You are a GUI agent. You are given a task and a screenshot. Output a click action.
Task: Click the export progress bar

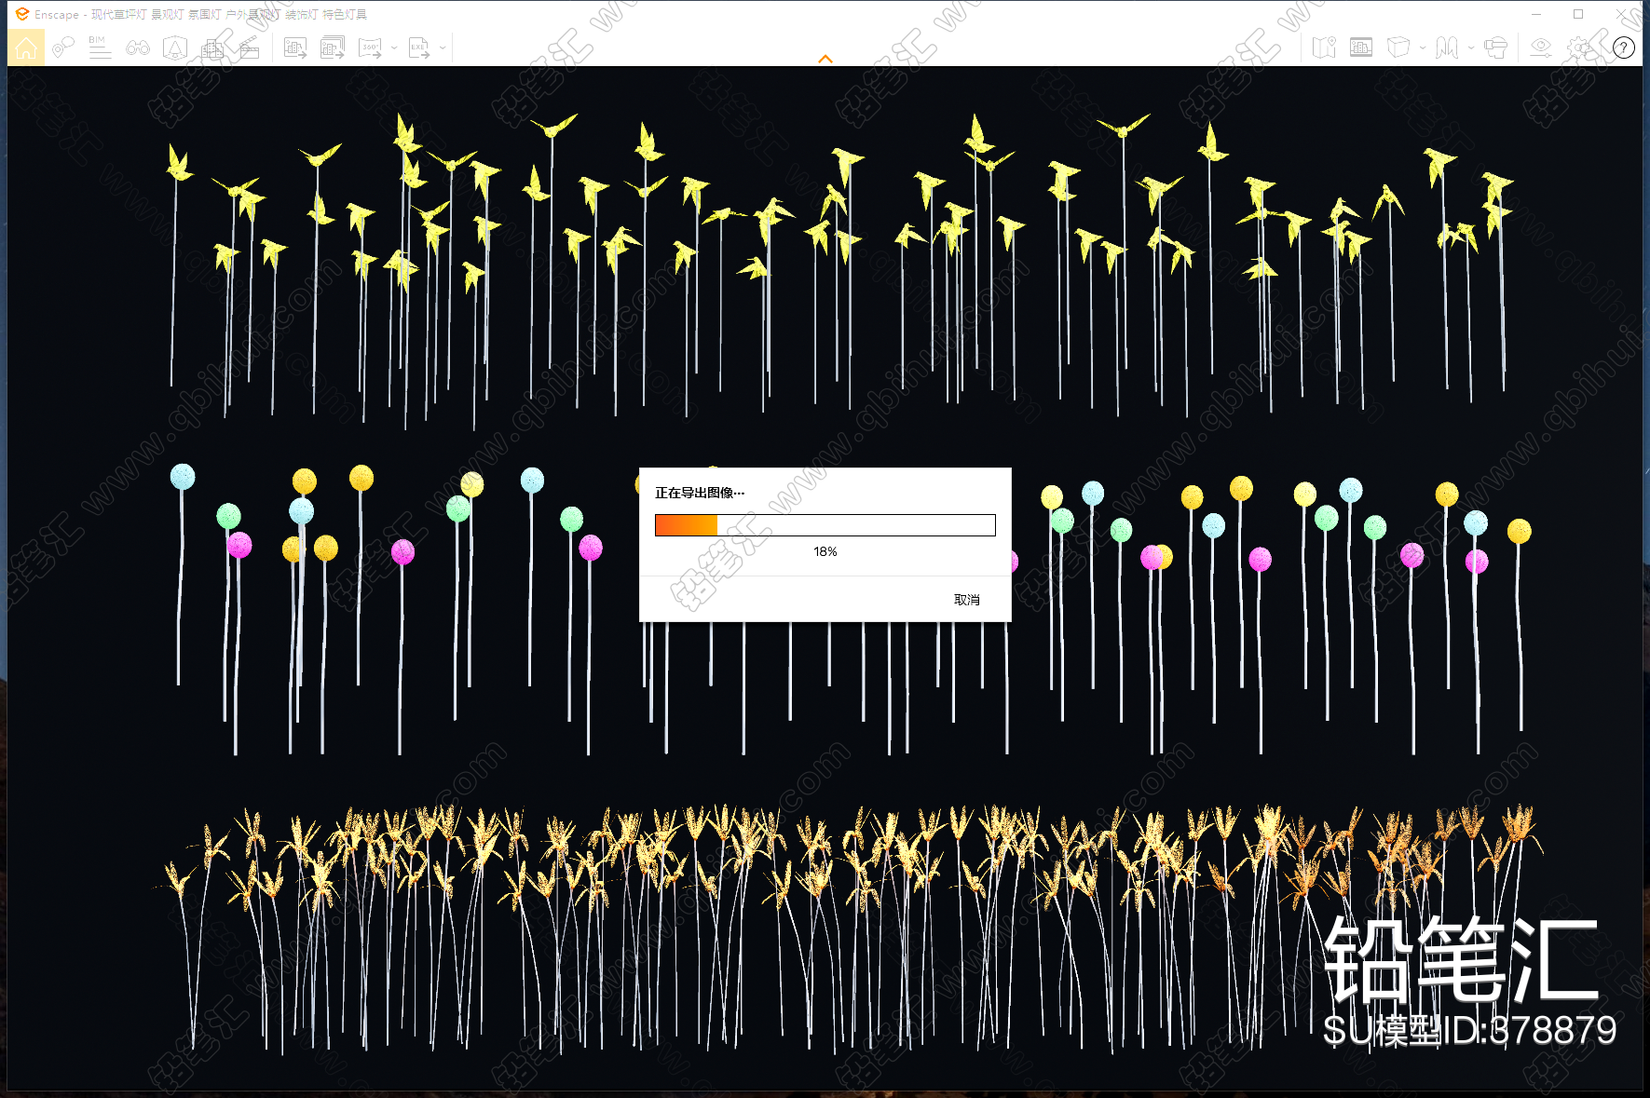825,525
